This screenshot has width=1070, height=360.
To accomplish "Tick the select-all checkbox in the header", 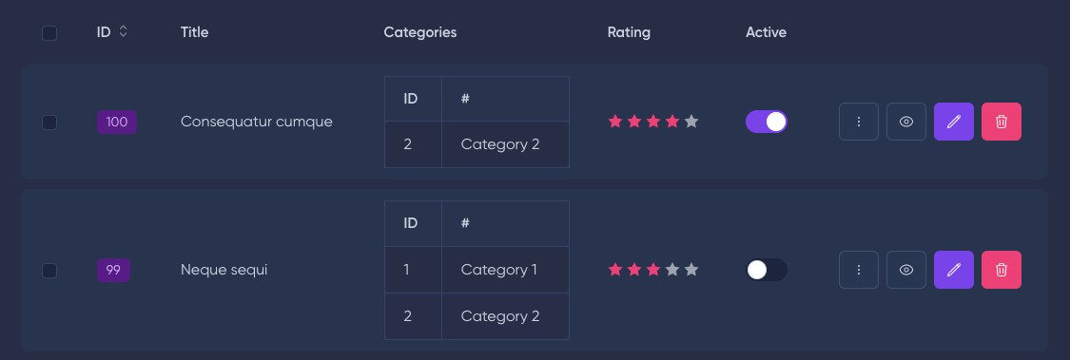I will 49,32.
